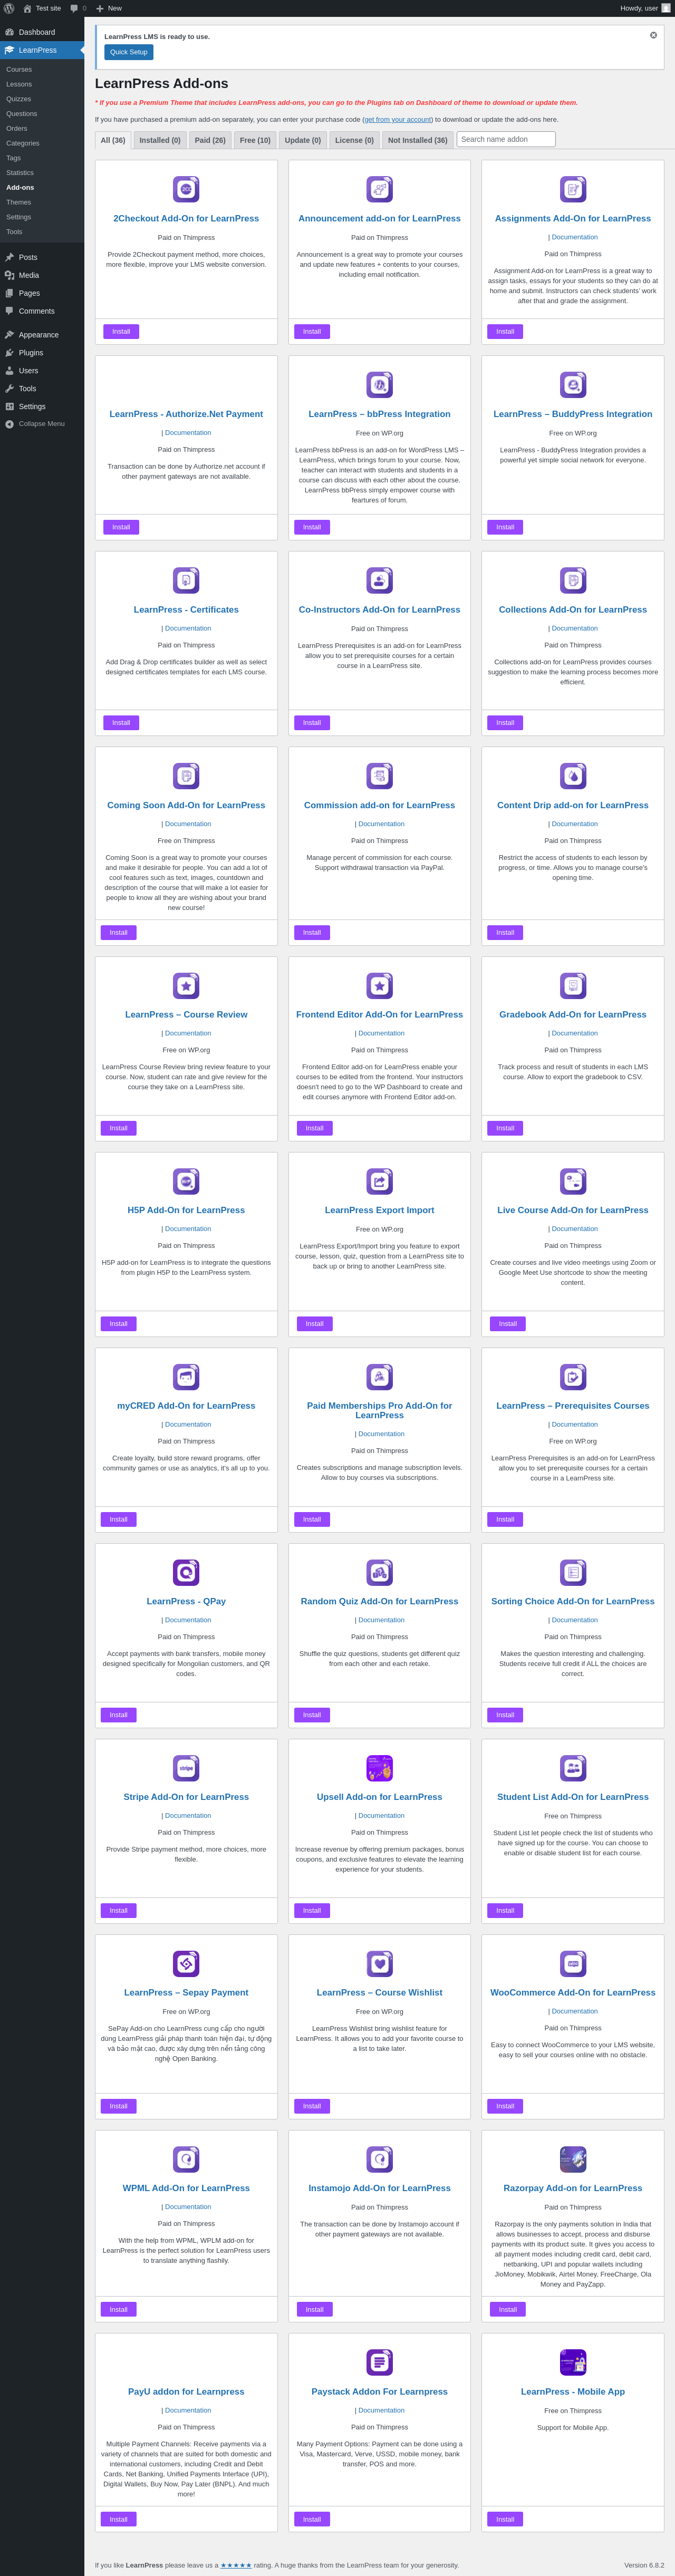Install the Paystack Addon
This screenshot has height=2576, width=675.
312,2519
